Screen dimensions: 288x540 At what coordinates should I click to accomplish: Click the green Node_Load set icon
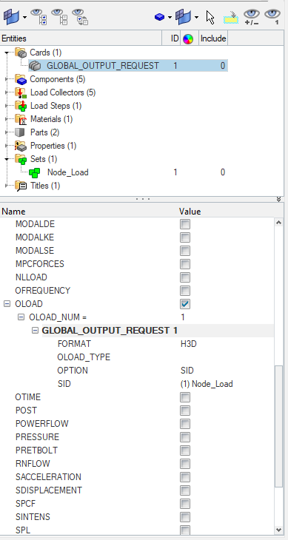(x=35, y=172)
